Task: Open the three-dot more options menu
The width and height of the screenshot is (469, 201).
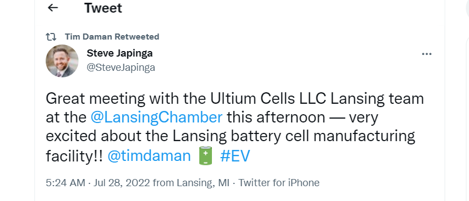Action: click(427, 54)
